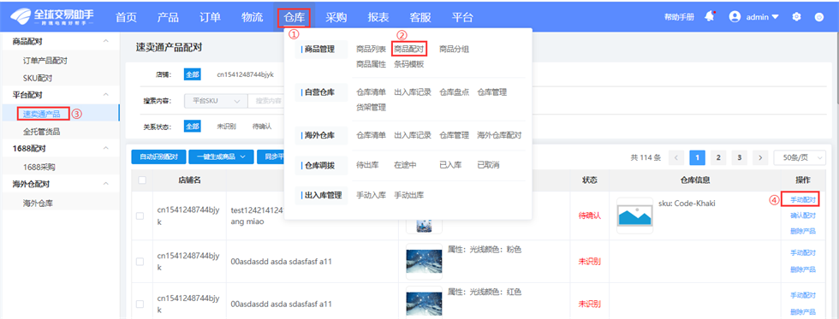The image size is (839, 319).
Task: Select 手动出库 menu entry
Action: pos(409,195)
